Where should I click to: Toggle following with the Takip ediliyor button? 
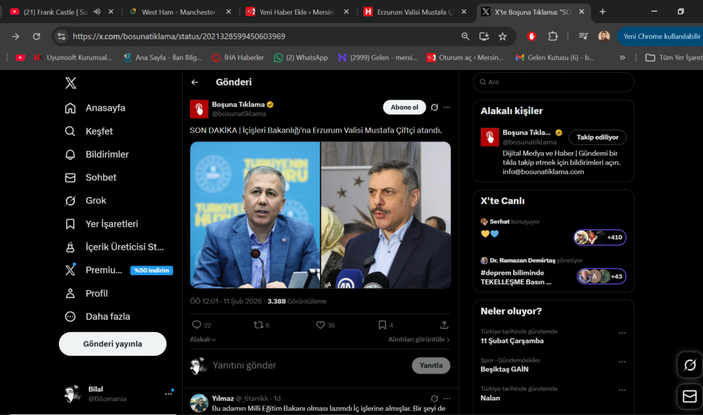[598, 137]
